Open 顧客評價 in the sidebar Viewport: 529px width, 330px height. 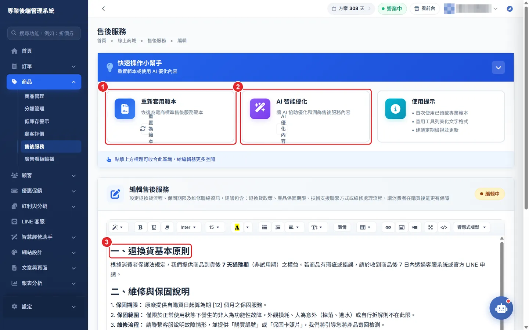click(x=35, y=134)
